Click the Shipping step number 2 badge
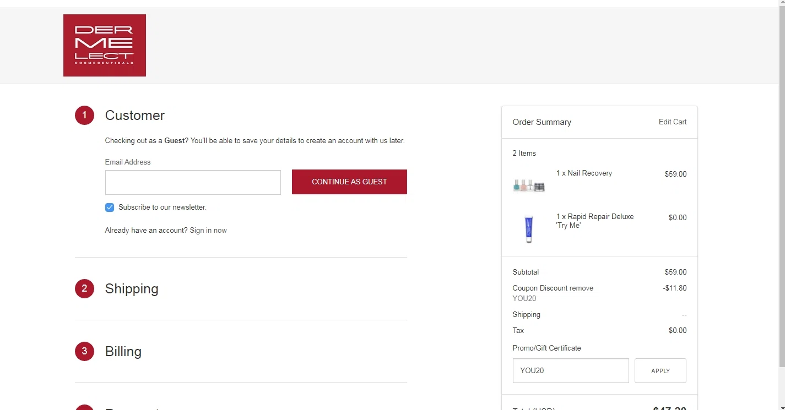The width and height of the screenshot is (785, 410). pos(84,288)
